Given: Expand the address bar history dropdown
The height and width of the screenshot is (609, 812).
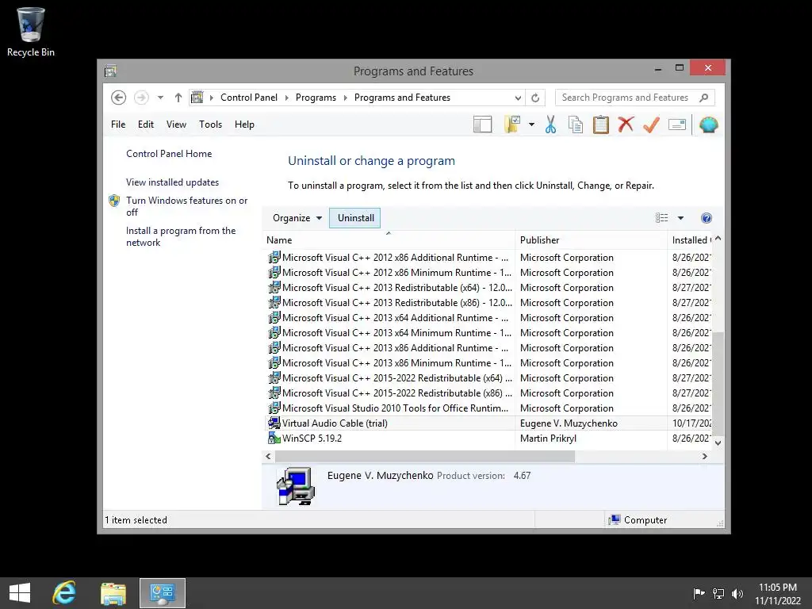Looking at the screenshot, I should tap(517, 98).
